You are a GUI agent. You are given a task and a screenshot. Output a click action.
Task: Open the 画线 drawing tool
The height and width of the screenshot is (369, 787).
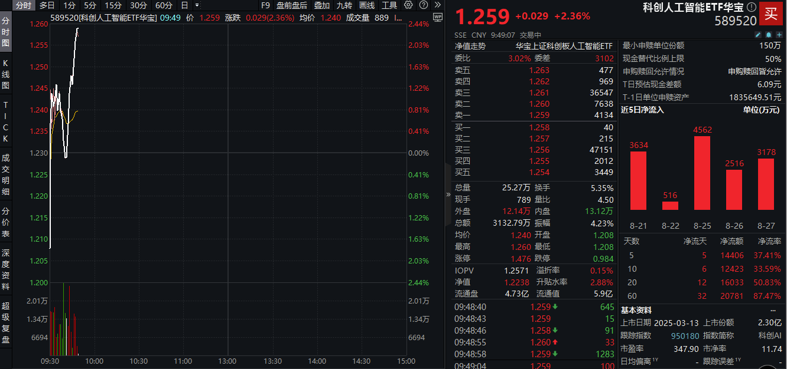coord(367,5)
